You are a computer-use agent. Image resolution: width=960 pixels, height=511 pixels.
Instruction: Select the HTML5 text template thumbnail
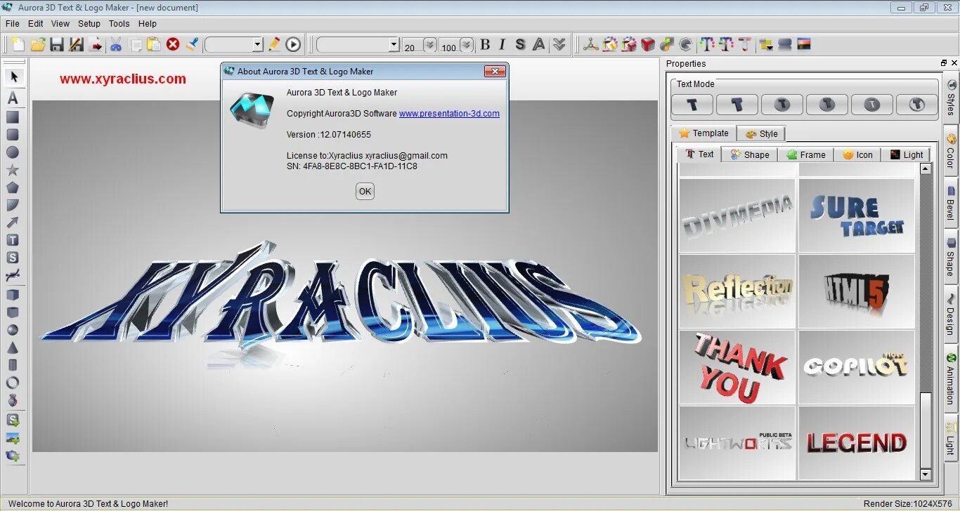pos(857,291)
